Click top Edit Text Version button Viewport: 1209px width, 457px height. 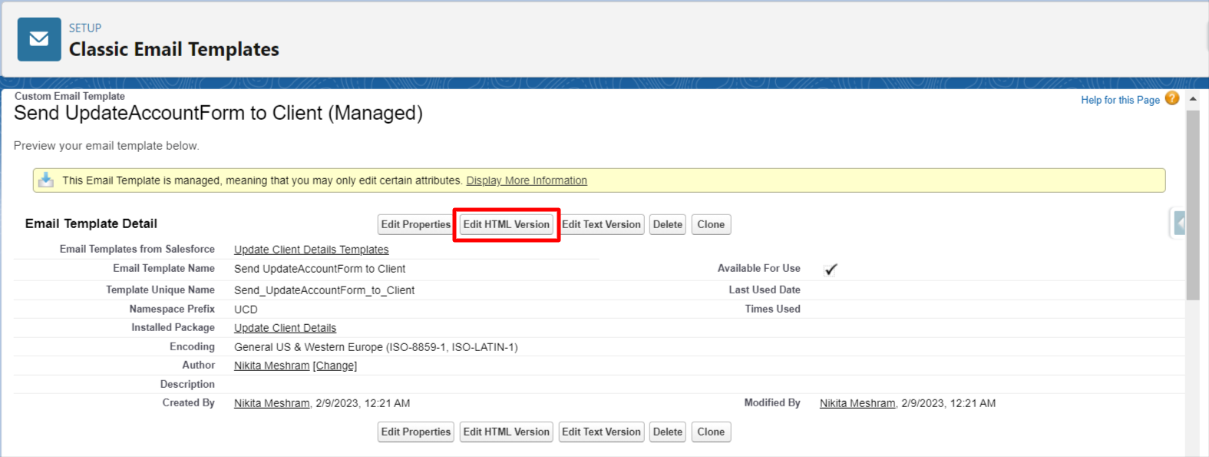601,224
